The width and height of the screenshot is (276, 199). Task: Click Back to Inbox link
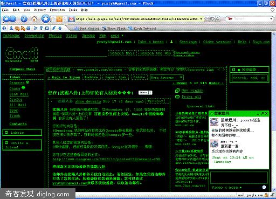pos(64,78)
